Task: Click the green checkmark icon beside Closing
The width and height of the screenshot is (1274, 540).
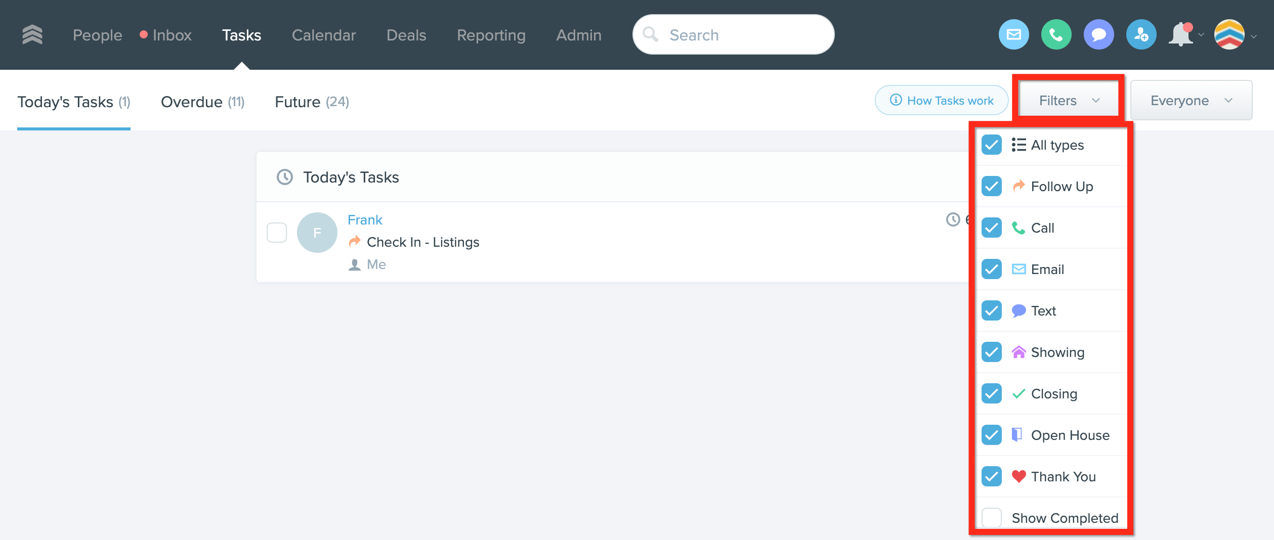Action: [1018, 394]
